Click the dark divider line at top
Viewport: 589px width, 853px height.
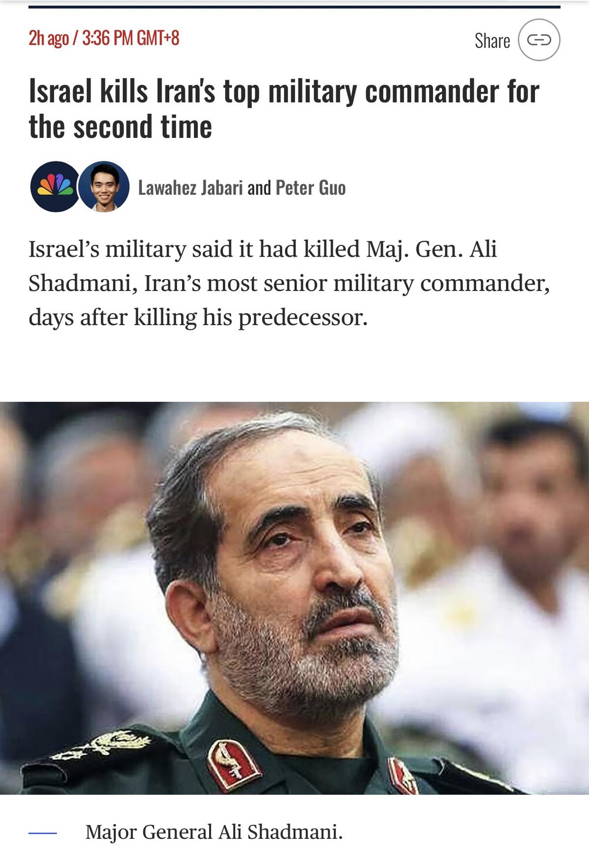tap(294, 7)
